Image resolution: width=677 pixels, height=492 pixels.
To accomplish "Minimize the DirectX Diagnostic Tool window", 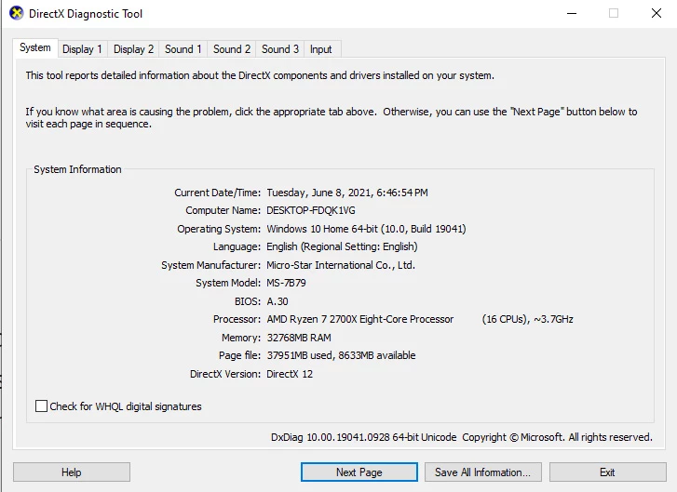I will tap(572, 13).
